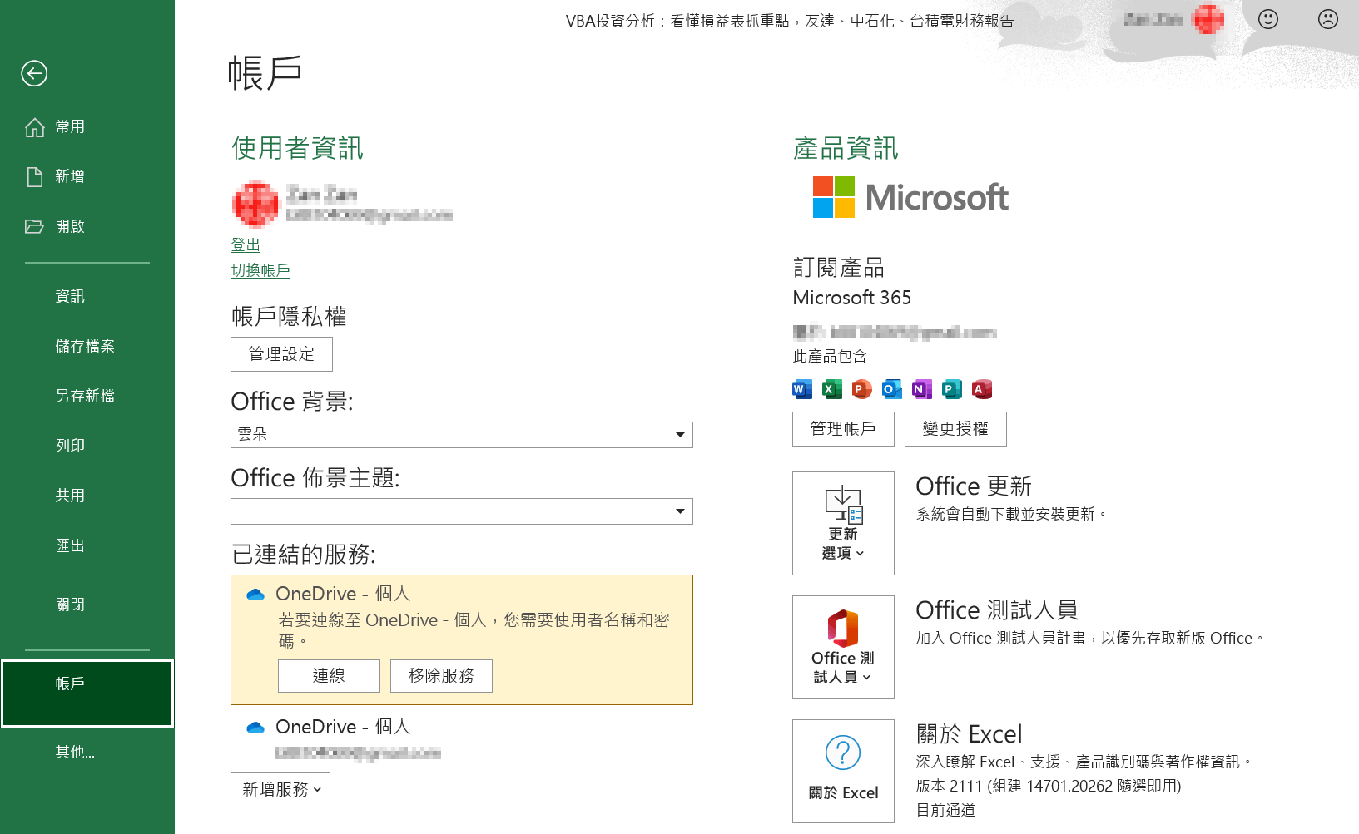Select the 帳戶 sidebar item
The width and height of the screenshot is (1359, 834).
tap(87, 693)
